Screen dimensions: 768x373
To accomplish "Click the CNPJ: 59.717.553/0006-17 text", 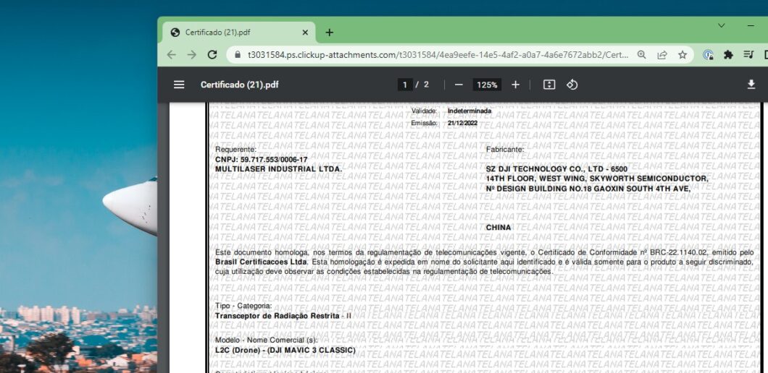I will pos(261,159).
